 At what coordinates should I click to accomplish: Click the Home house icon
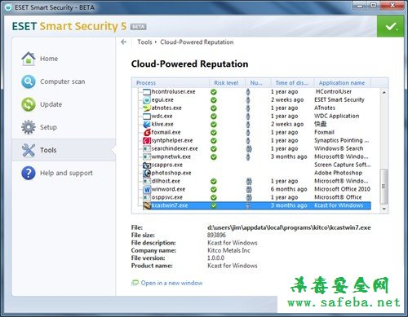tap(29, 59)
